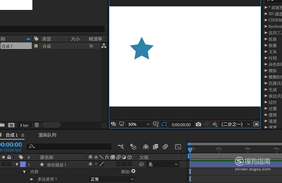Click the label color swatch of 合成 1

(36, 46)
